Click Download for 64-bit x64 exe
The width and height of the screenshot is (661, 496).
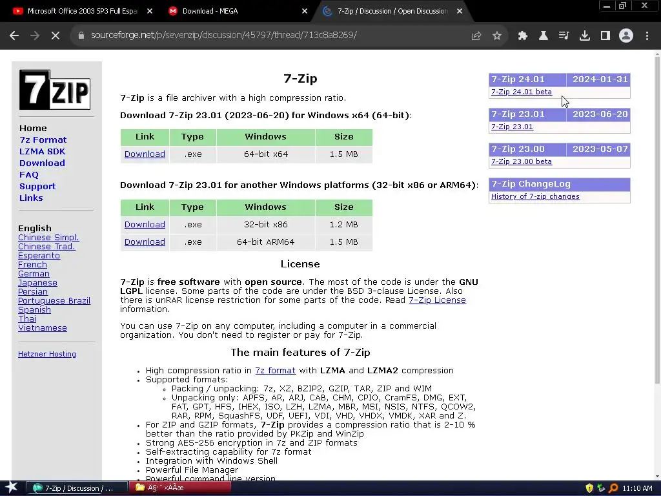click(x=145, y=154)
